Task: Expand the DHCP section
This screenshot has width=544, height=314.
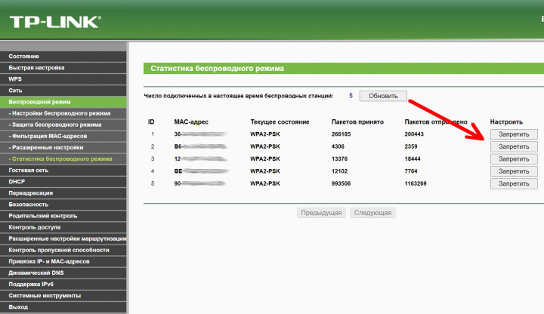Action: pyautogui.click(x=17, y=182)
